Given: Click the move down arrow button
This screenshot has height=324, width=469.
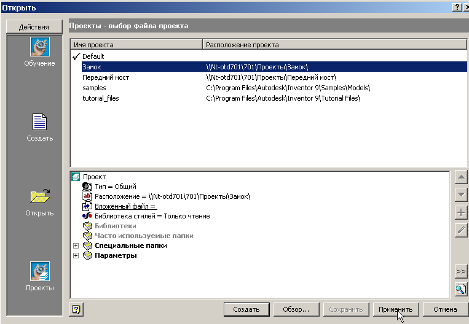Looking at the screenshot, I should coord(461,195).
